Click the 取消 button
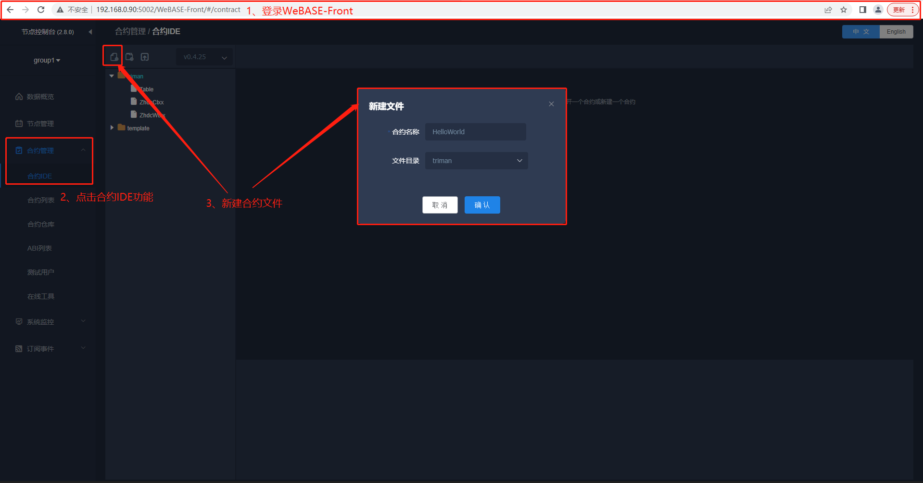The width and height of the screenshot is (923, 483). (x=440, y=205)
